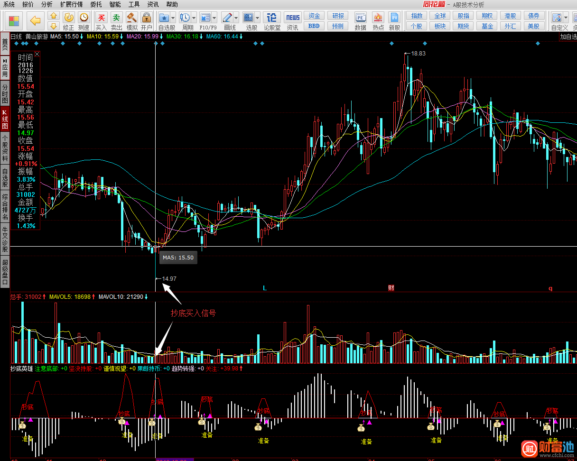Click the 自定义 pencil-note icon

(x=557, y=18)
